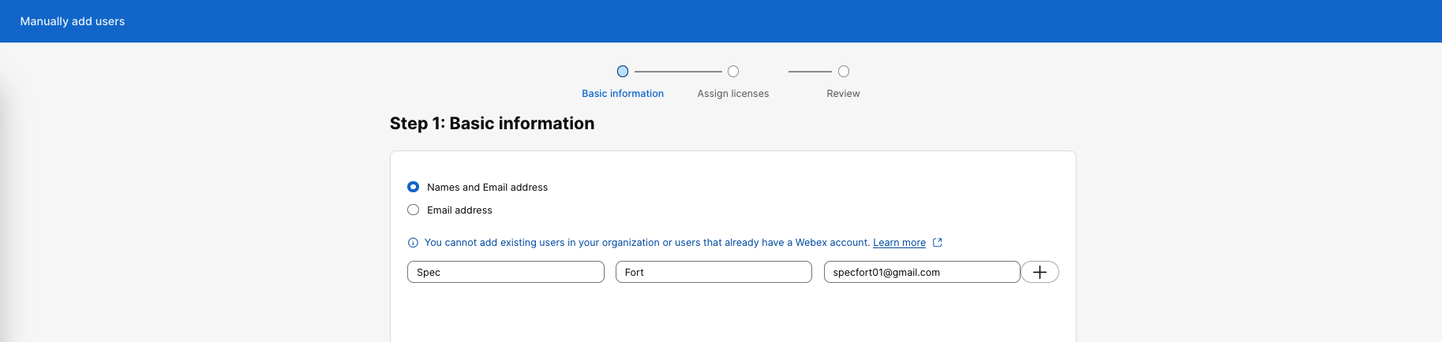Jump to the Review step label

pos(843,94)
